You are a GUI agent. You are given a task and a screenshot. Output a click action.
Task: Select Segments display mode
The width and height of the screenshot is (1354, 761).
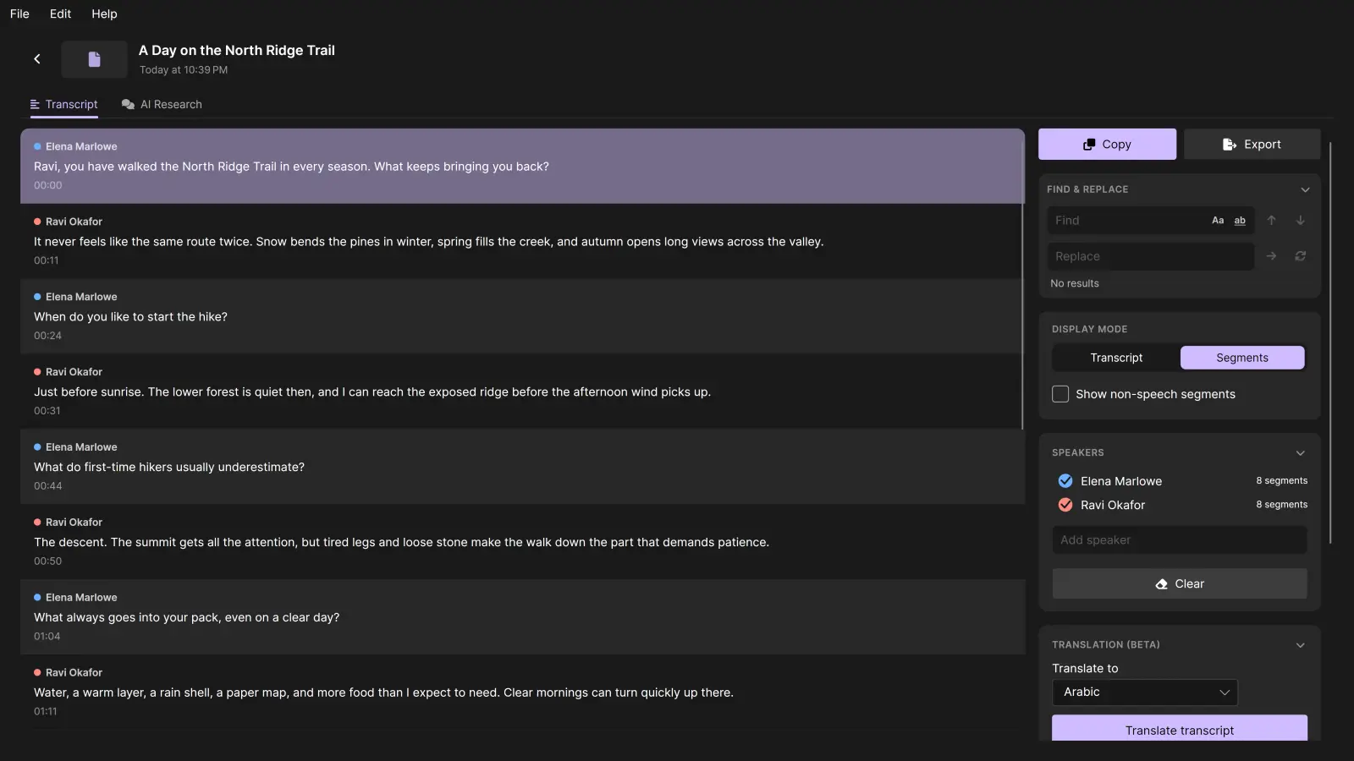(1242, 358)
